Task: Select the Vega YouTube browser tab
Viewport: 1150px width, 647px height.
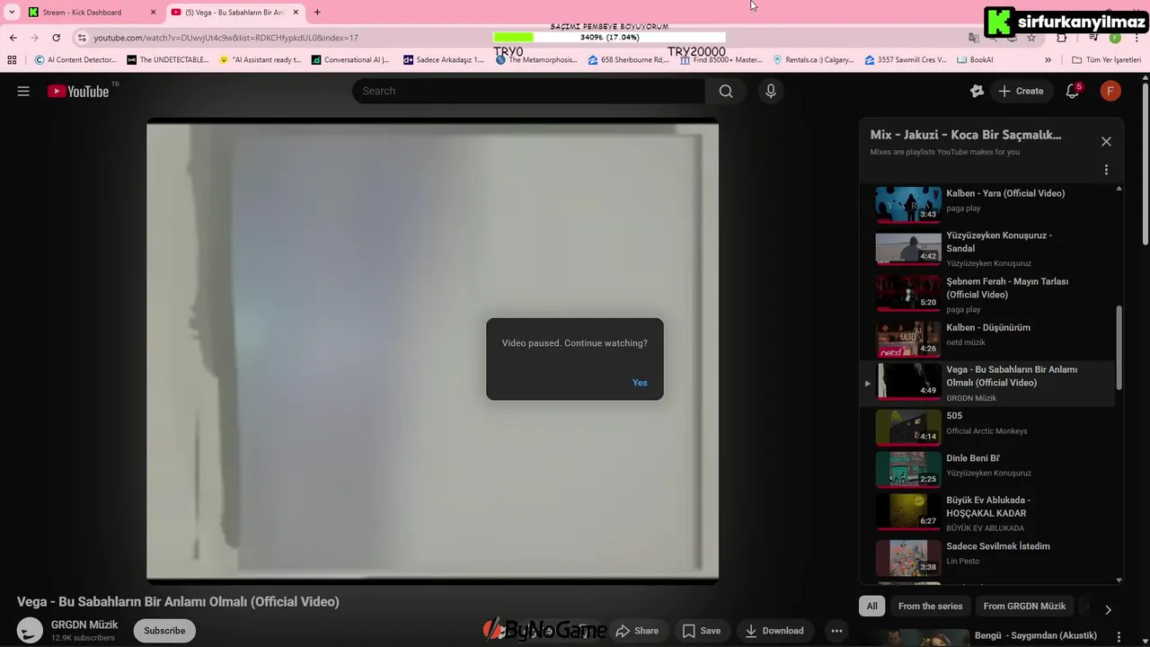Action: pos(234,13)
